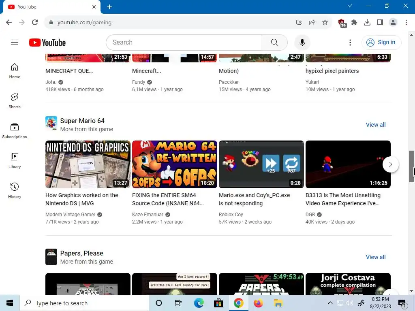Open 'Mario.exe and Coy's_PC.exe' title
The image size is (415, 311).
[x=255, y=199]
